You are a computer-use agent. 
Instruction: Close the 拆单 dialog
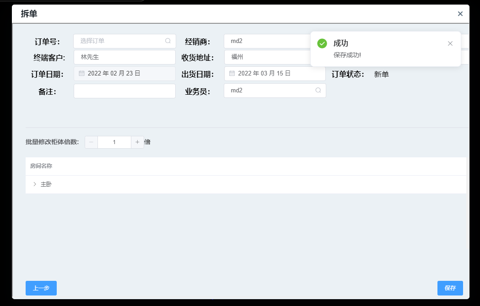(460, 14)
